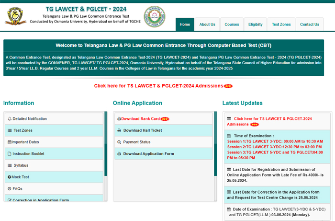Click the calendar icon beside Date of Examination

click(229, 209)
